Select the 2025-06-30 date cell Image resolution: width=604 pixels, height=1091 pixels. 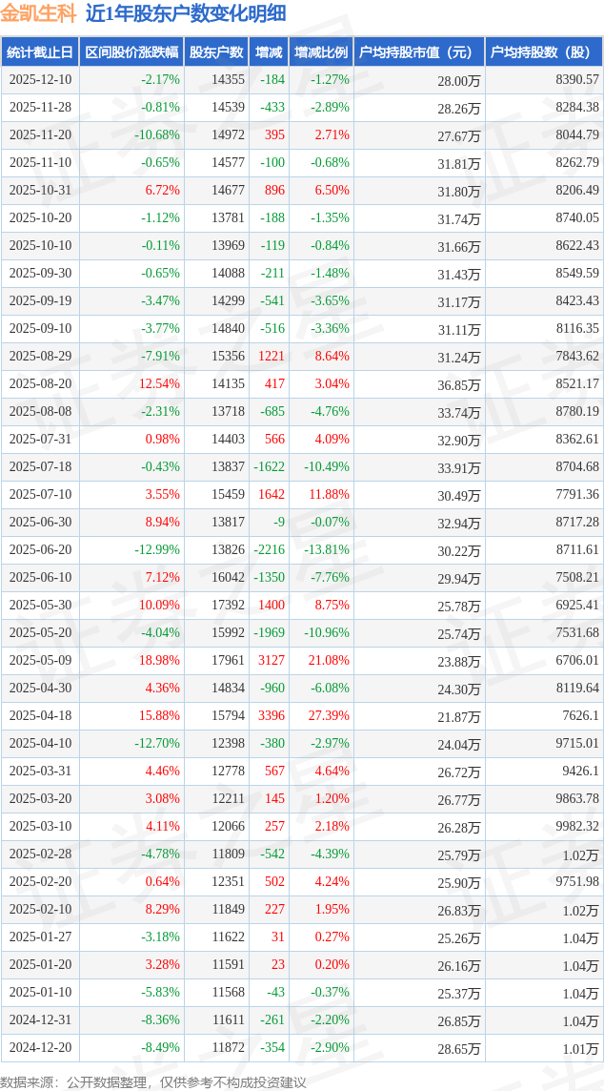point(40,523)
